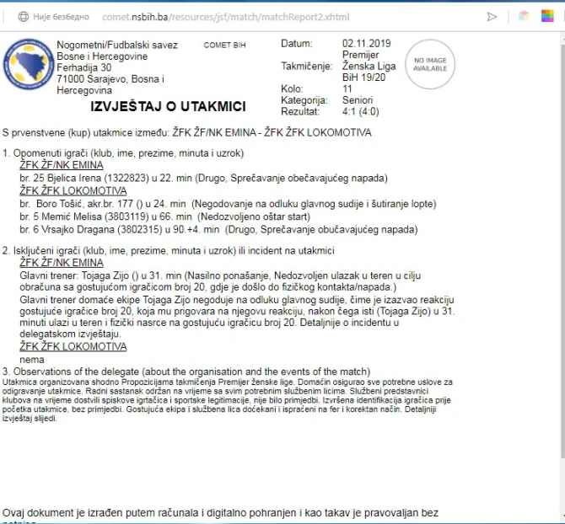
Task: Click 'ŽFK ŽFK LOKOMOTIVA' under Opomenuti igrači
Action: (x=73, y=190)
